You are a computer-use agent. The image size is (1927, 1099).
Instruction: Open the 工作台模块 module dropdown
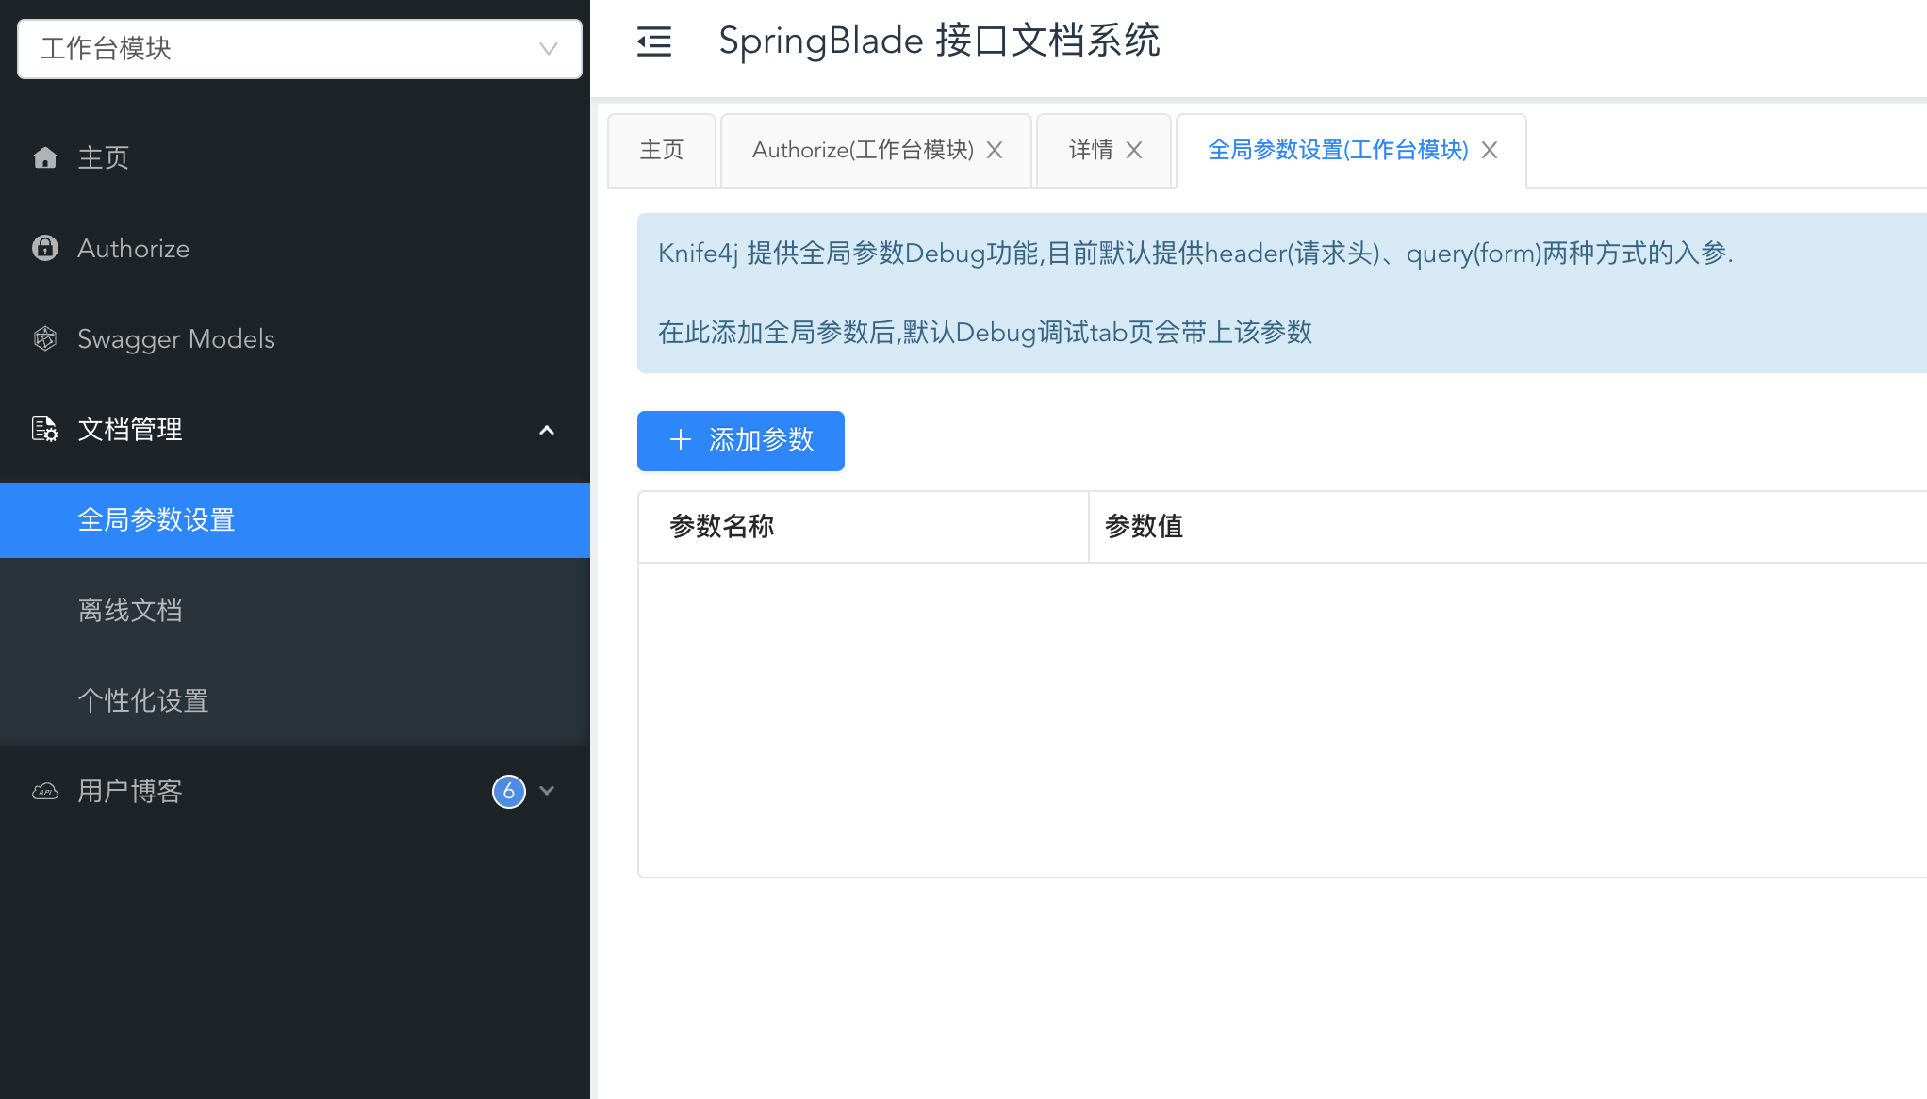click(300, 49)
